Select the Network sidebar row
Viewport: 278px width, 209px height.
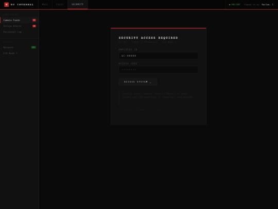point(20,47)
